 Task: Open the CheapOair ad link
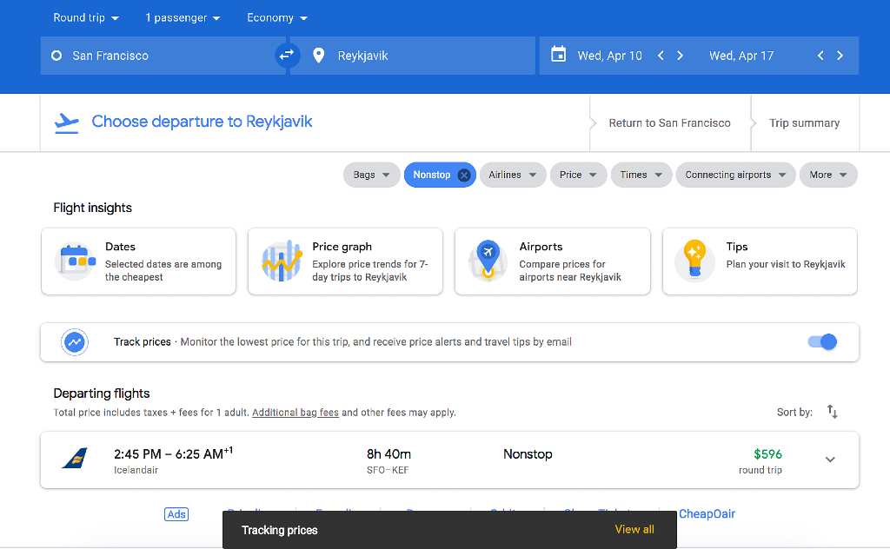(707, 514)
